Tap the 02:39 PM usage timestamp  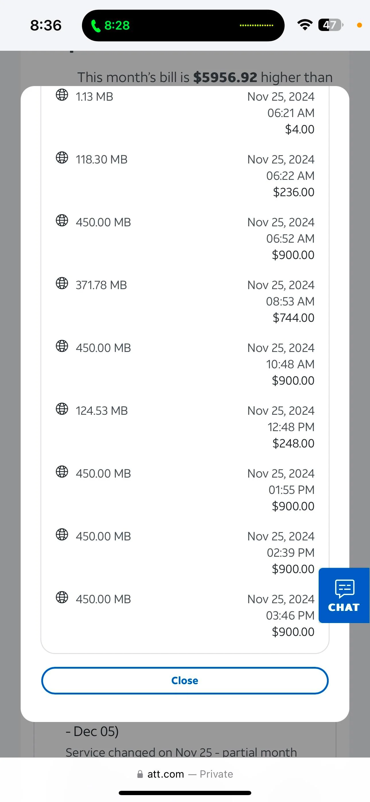[291, 553]
